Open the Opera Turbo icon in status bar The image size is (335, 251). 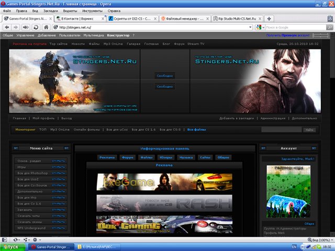36,240
